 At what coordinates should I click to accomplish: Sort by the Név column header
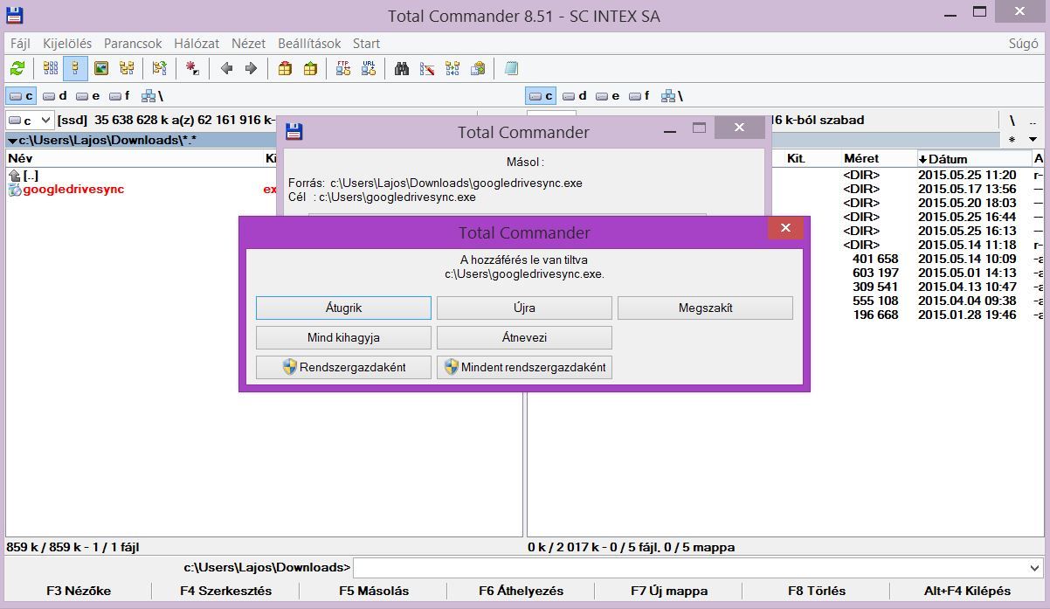click(x=135, y=158)
